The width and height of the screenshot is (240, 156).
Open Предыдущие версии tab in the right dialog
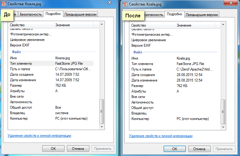click(x=202, y=14)
